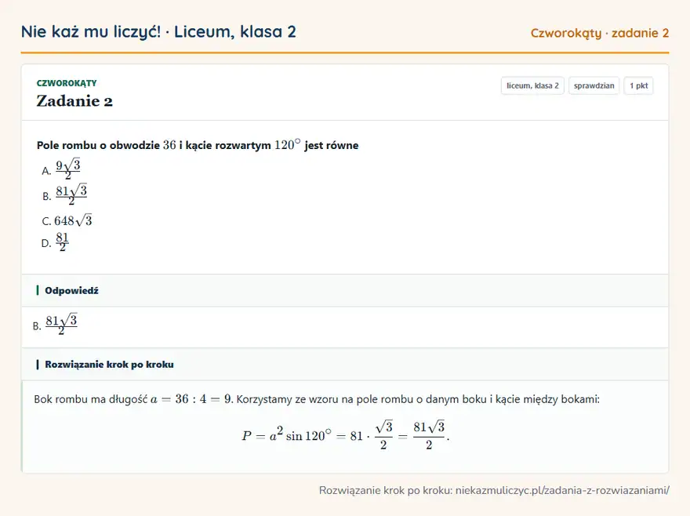This screenshot has width=690, height=516.
Task: Click the revealed answer B 81√3/2
Action: [55, 325]
